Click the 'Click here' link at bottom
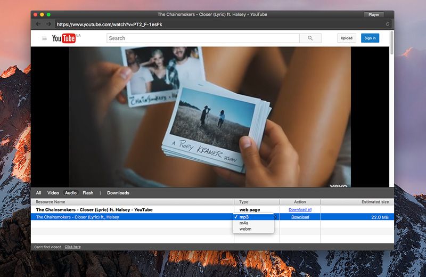 point(72,247)
